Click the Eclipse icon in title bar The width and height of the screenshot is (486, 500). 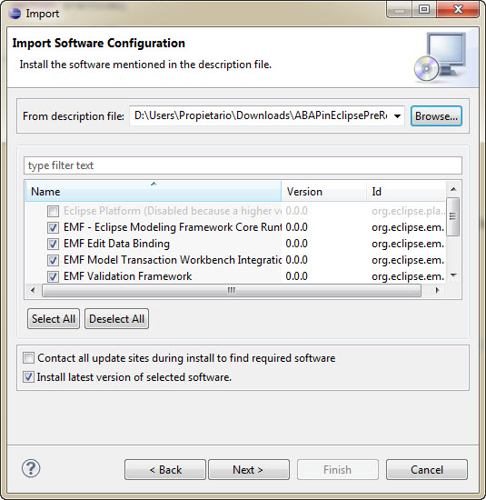point(15,14)
